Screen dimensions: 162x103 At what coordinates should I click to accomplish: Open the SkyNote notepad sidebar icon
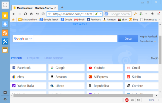(x=5, y=50)
